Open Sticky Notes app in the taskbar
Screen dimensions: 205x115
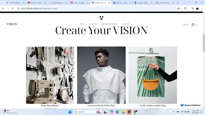pyautogui.click(x=129, y=112)
